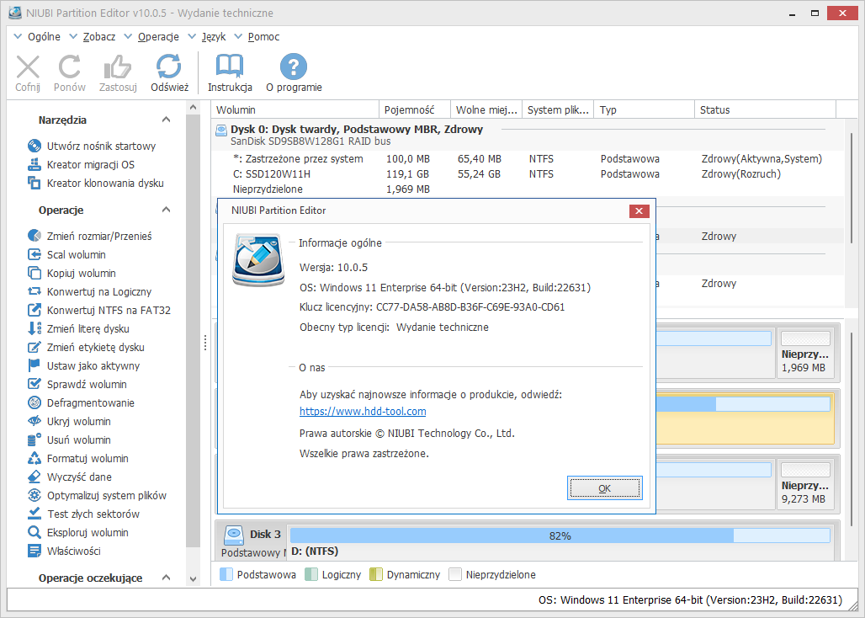Open the O programie help icon

point(294,67)
